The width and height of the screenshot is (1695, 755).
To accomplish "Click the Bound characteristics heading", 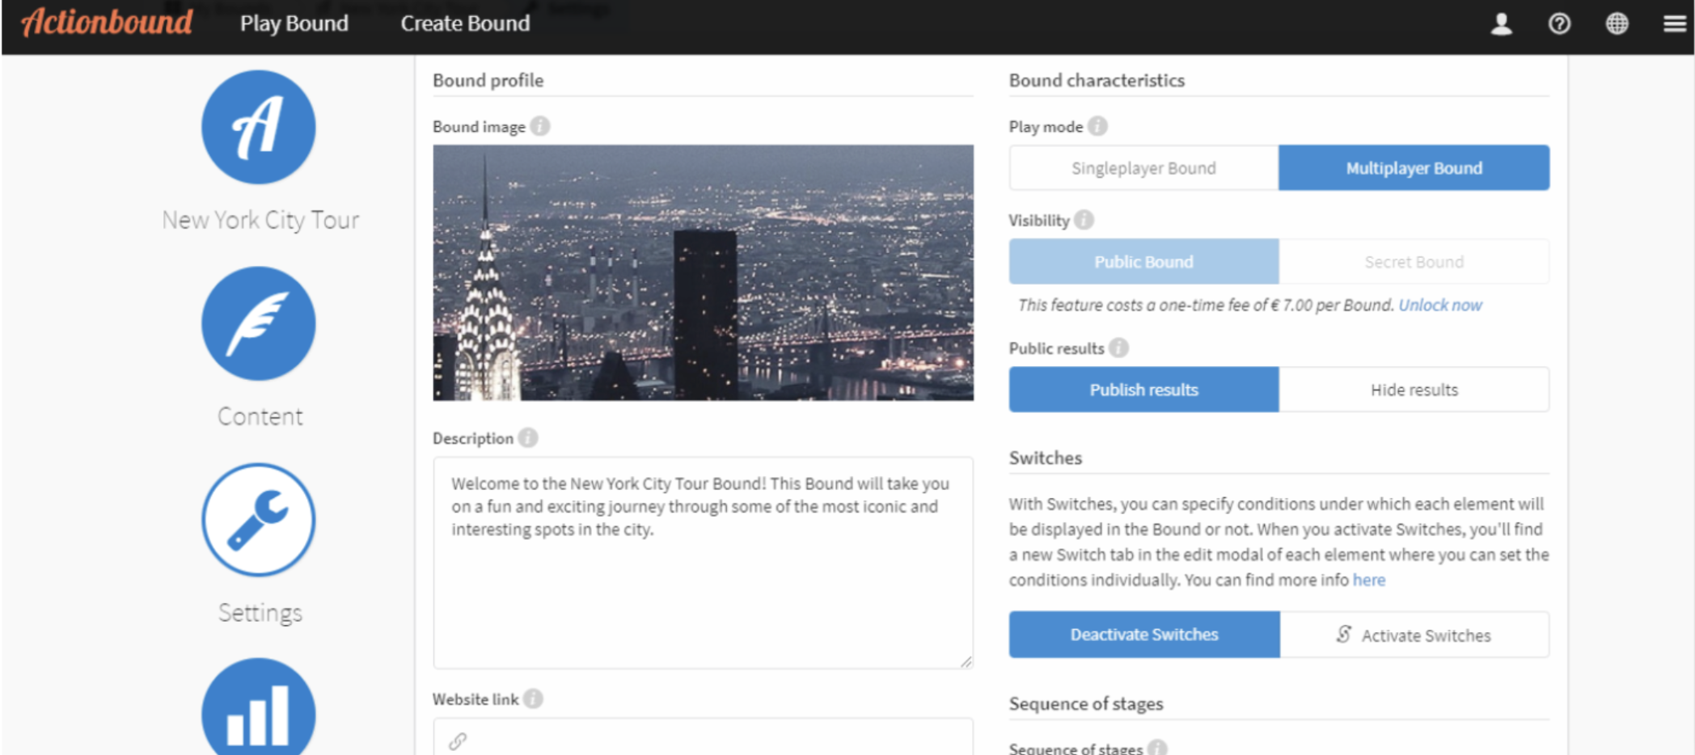I will [x=1097, y=80].
